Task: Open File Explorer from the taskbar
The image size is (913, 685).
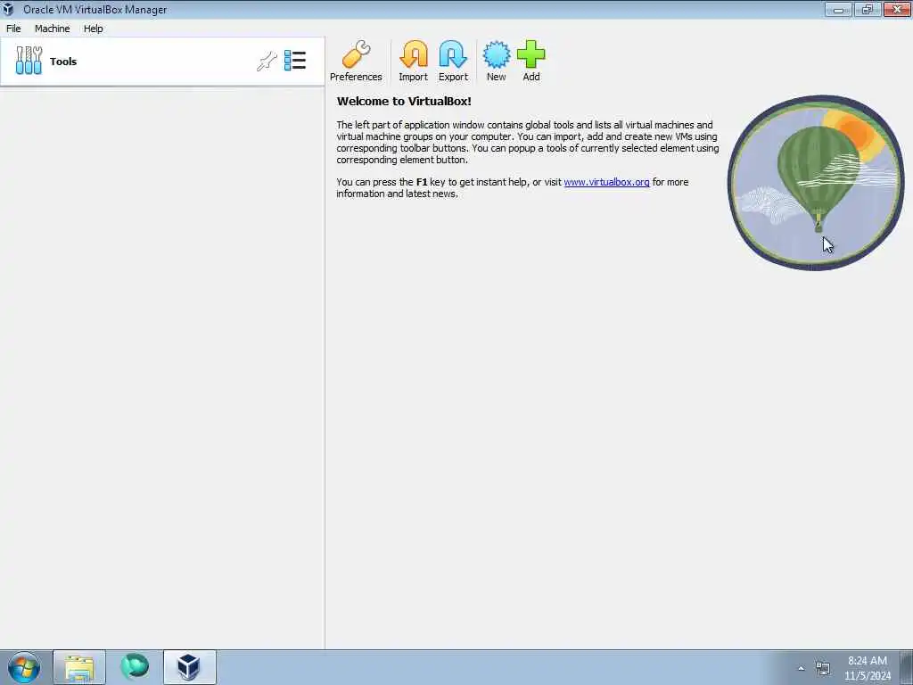Action: (79, 667)
